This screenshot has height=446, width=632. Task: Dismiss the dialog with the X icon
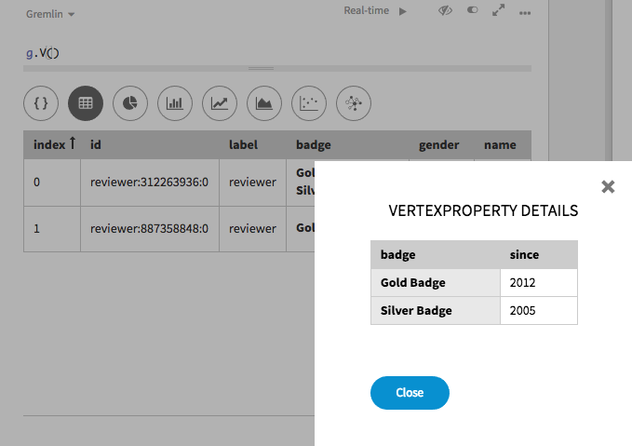tap(608, 186)
